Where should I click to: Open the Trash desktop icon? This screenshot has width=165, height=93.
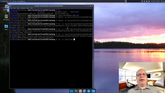pyautogui.click(x=6, y=7)
